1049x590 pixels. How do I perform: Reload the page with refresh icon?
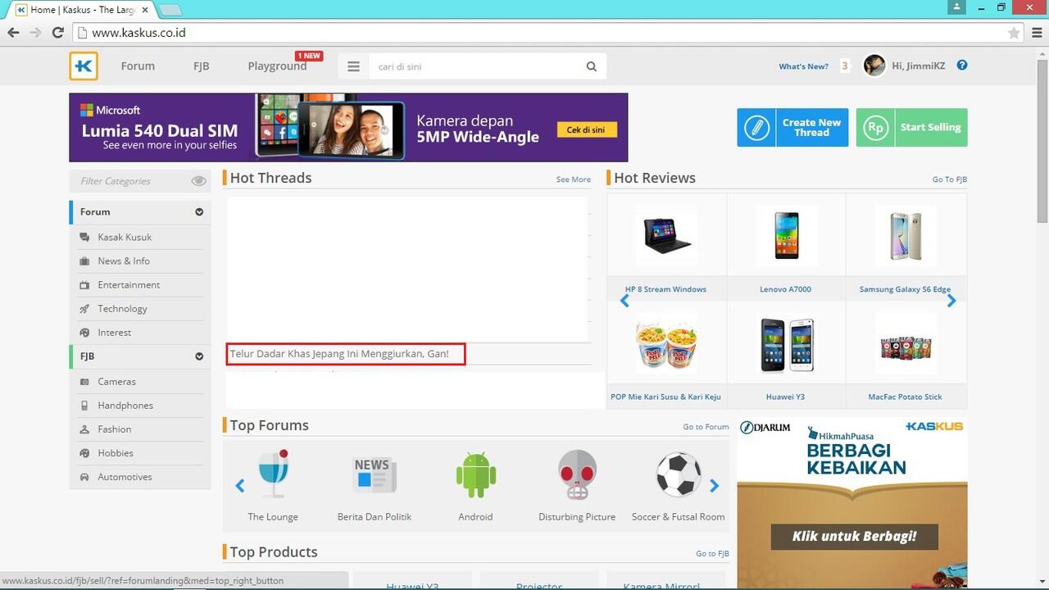(x=57, y=33)
